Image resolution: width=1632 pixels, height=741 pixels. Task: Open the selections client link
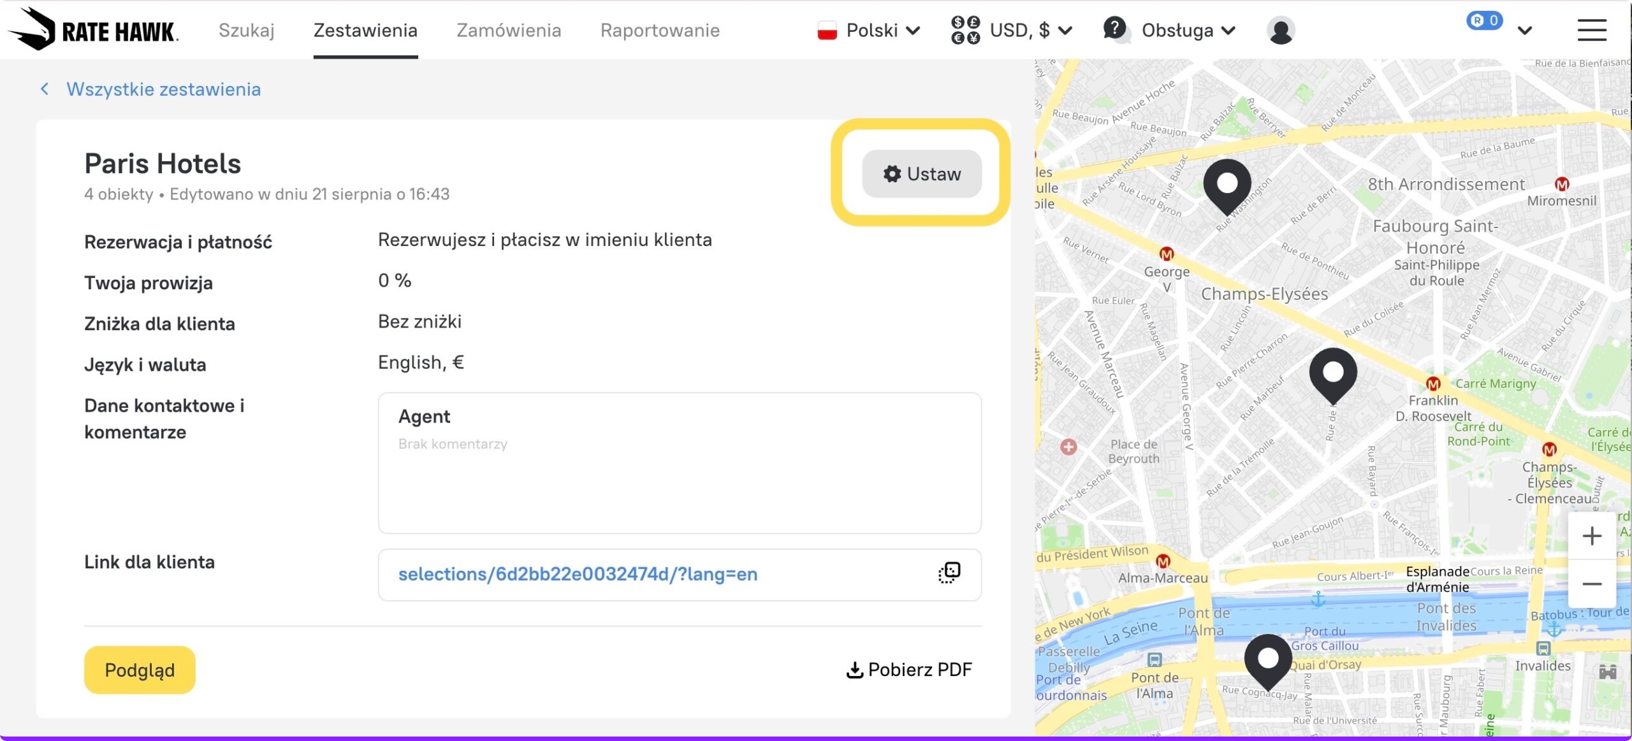click(578, 574)
